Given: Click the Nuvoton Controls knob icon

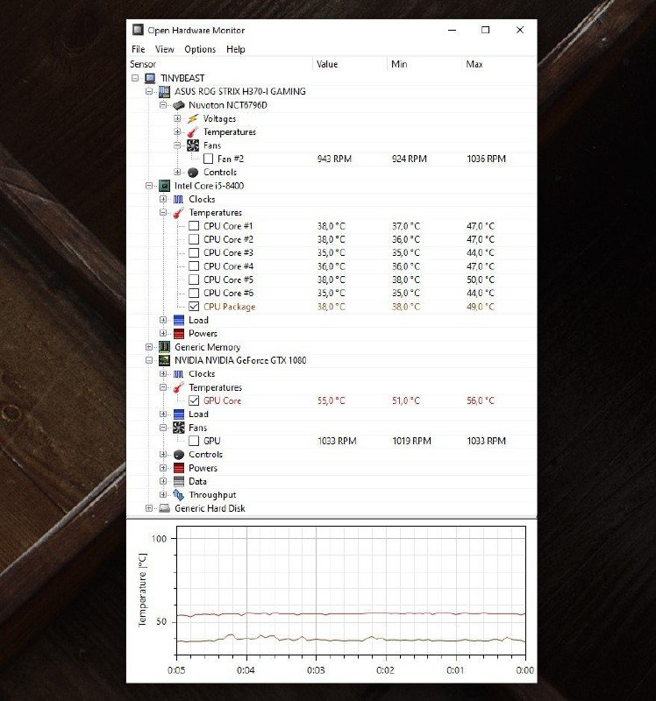Looking at the screenshot, I should 193,172.
